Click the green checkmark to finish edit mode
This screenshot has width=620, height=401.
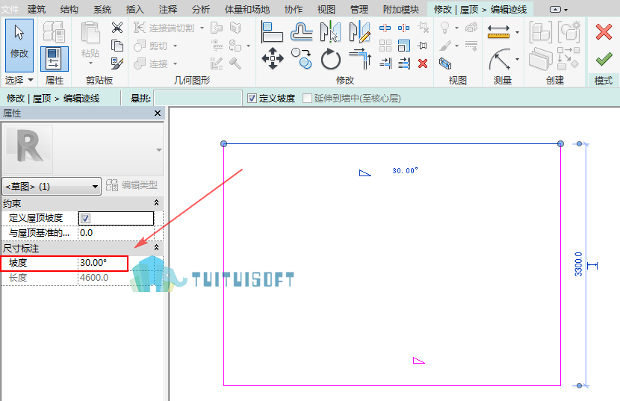[604, 60]
